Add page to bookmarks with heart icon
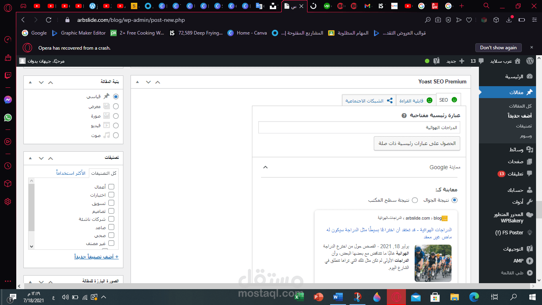The height and width of the screenshot is (305, 542). click(x=469, y=20)
